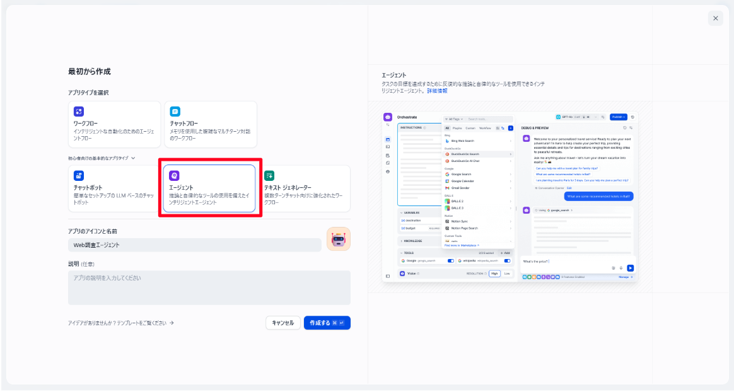734x392 pixels.
Task: Click the DuckDuckGo Search tool entry
Action: tap(463, 154)
